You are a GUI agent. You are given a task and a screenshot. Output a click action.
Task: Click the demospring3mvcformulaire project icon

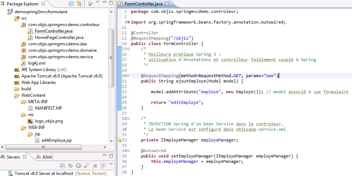click(x=10, y=12)
